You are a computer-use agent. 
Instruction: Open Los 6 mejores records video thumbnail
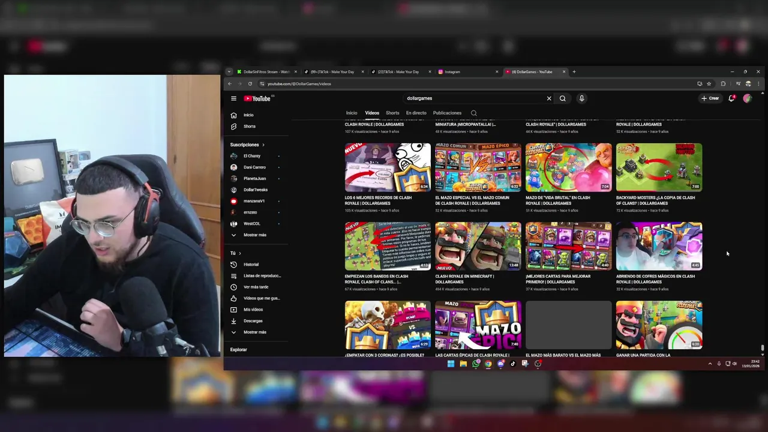[x=388, y=167]
